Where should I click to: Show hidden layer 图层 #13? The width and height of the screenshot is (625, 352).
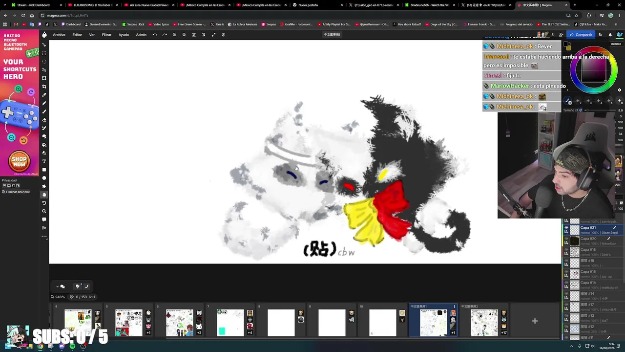[x=566, y=316]
